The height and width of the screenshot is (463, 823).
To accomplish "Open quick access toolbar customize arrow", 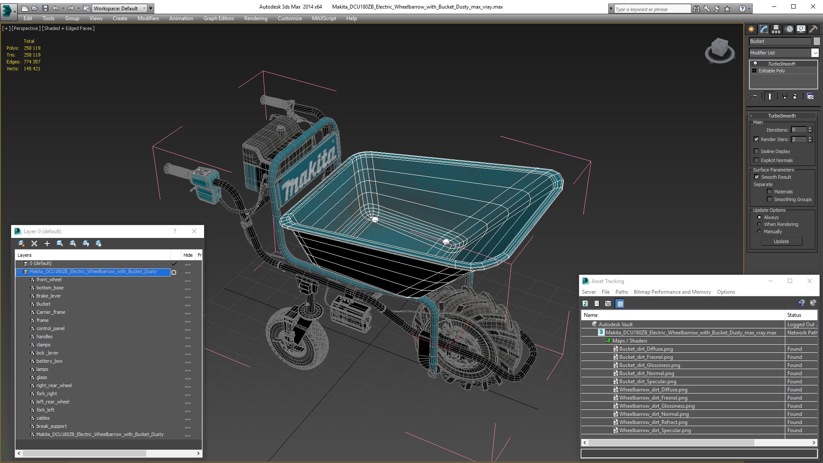I will pos(150,8).
